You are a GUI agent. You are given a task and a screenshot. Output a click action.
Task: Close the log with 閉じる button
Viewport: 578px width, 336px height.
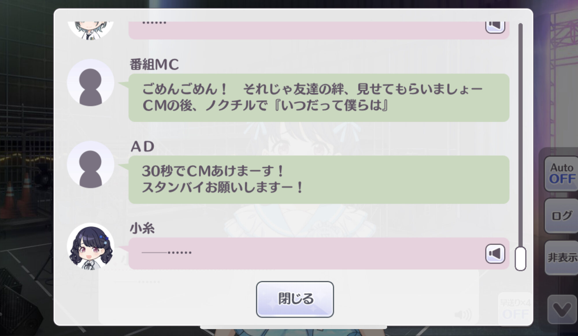click(295, 299)
